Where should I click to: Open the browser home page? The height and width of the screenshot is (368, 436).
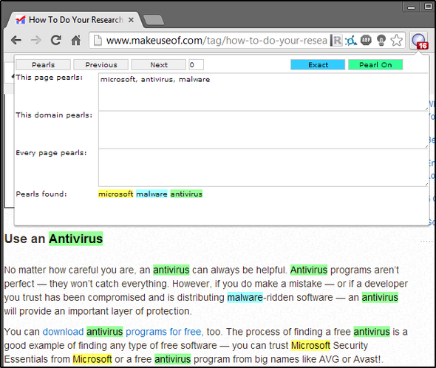(75, 41)
